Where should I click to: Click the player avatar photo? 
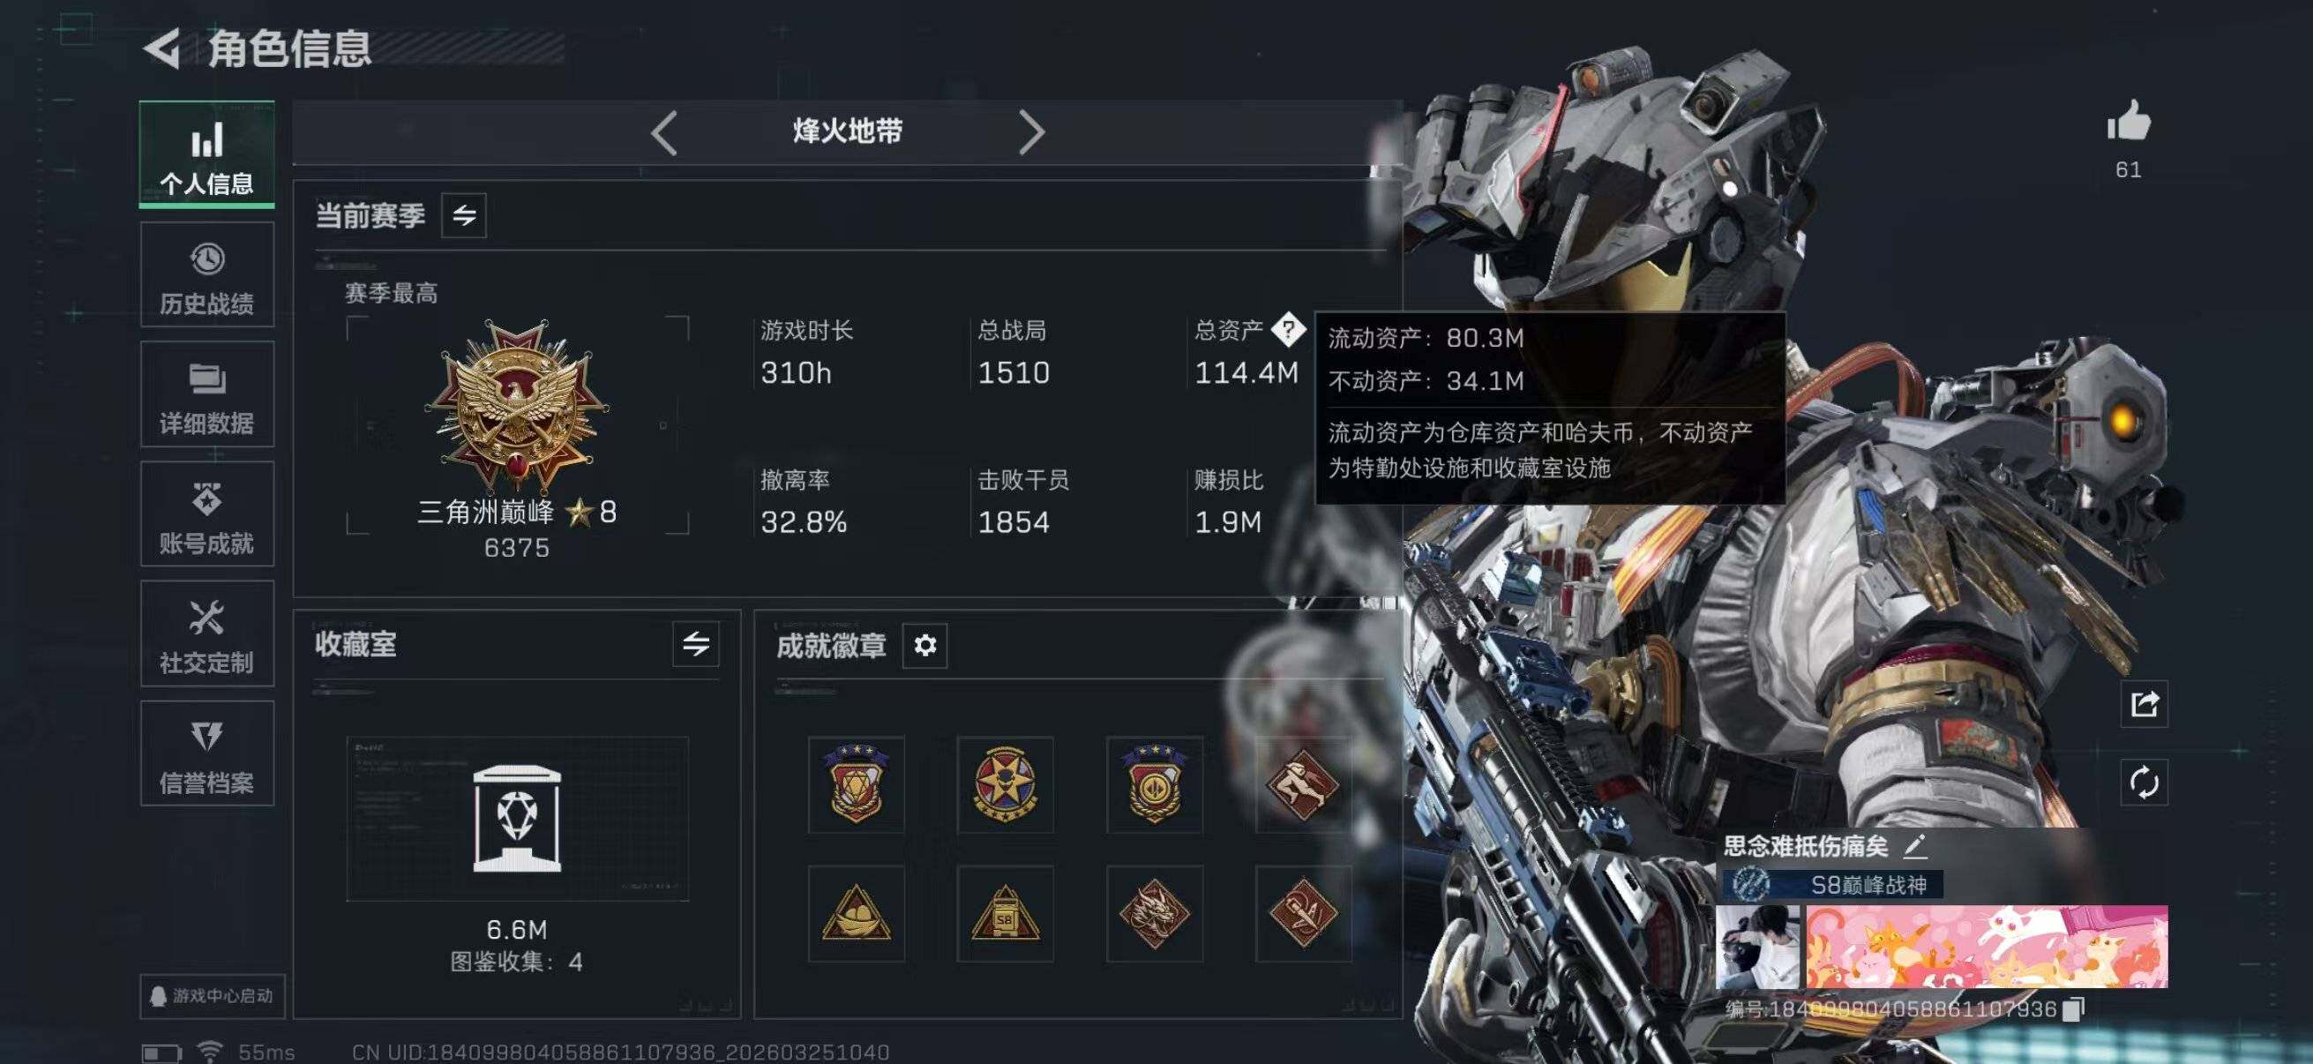tap(1757, 948)
